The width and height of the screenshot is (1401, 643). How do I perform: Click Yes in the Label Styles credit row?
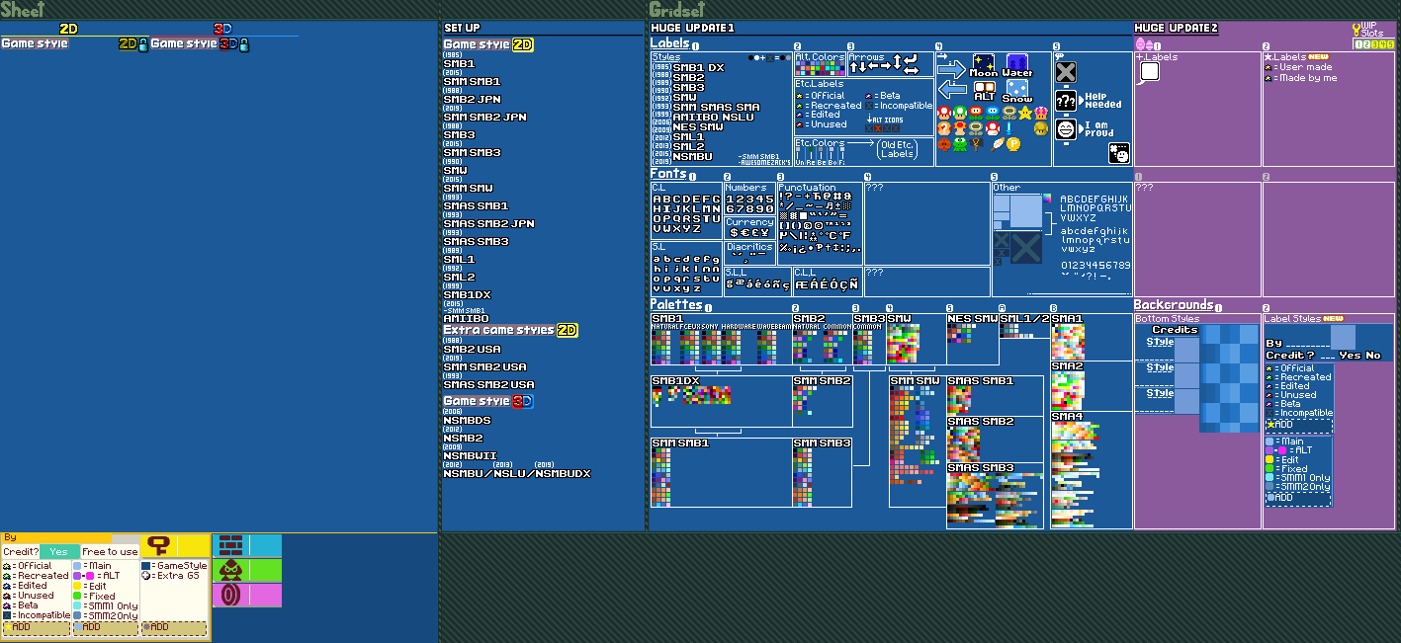point(1349,355)
